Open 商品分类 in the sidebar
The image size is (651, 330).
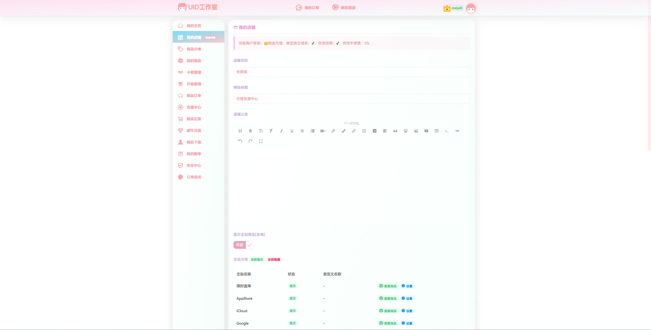click(x=194, y=49)
